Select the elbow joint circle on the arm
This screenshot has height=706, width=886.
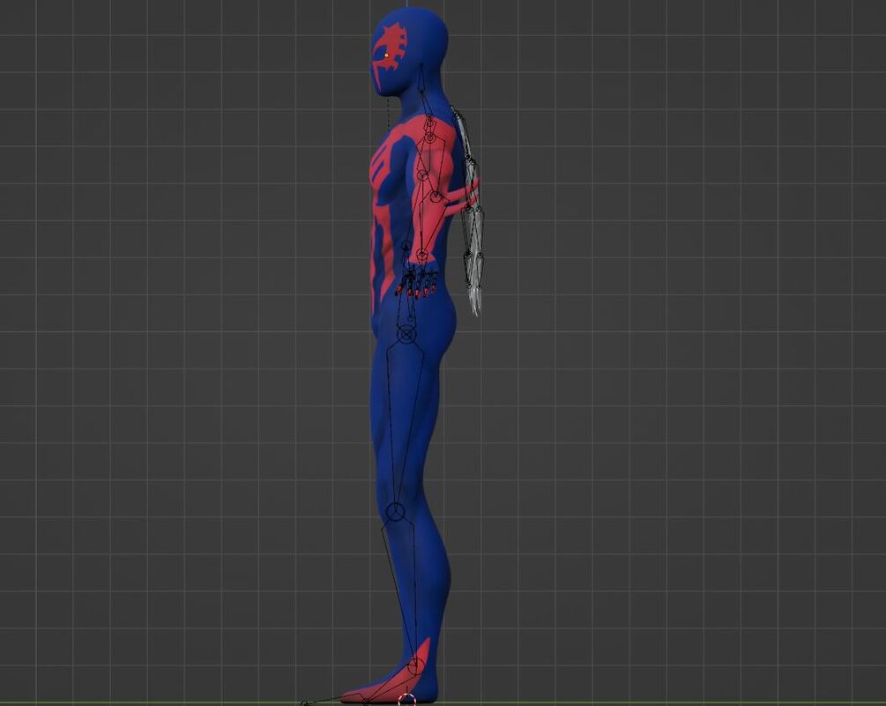click(436, 197)
